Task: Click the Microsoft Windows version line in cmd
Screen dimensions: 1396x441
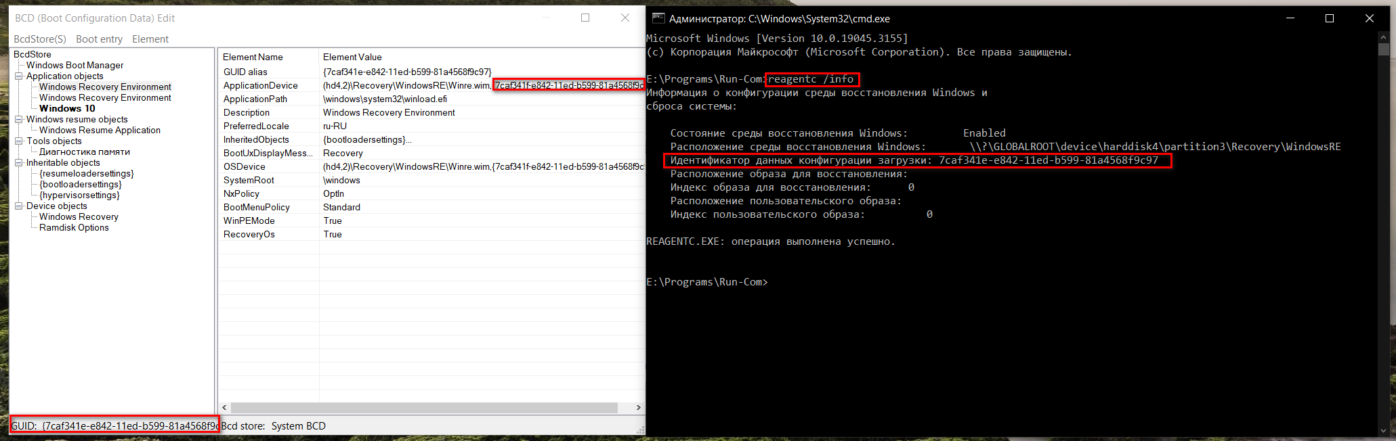Action: pyautogui.click(x=777, y=39)
